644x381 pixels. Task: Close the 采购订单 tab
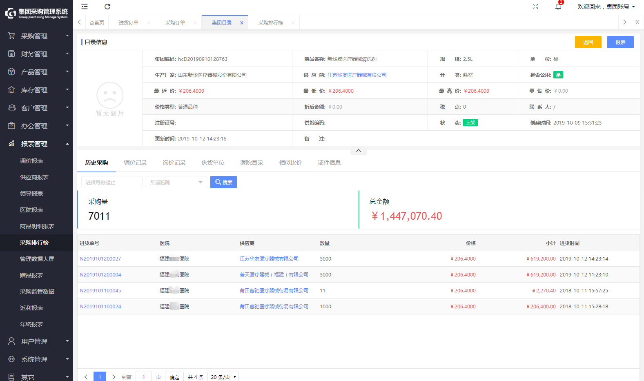click(195, 23)
